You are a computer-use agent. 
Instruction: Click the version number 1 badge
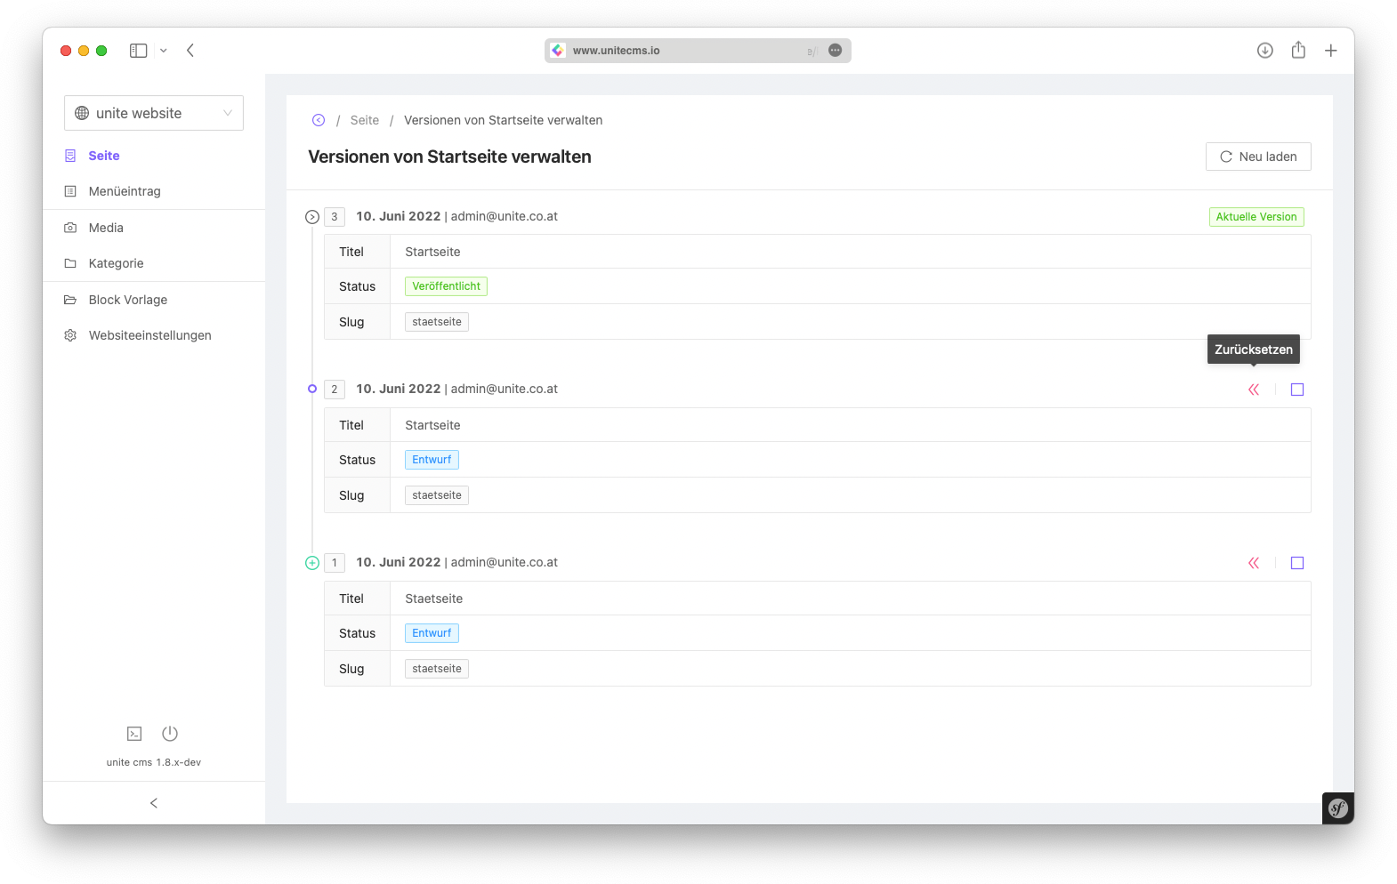(335, 563)
